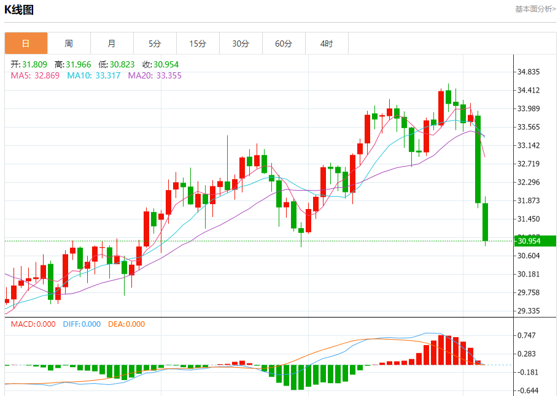Click the 34.835 price axis label
558x396 pixels.
(x=529, y=72)
